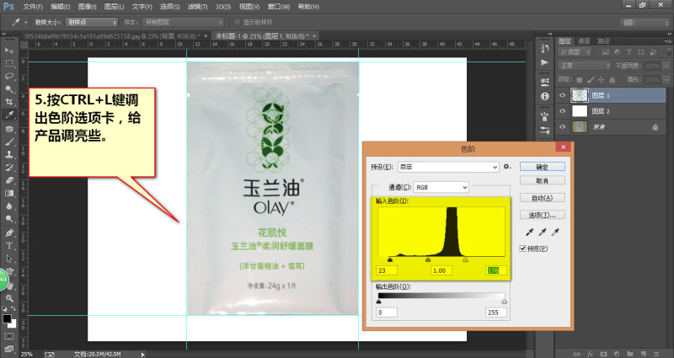Open the 预设 preset dropdown
674x358 pixels.
click(448, 167)
